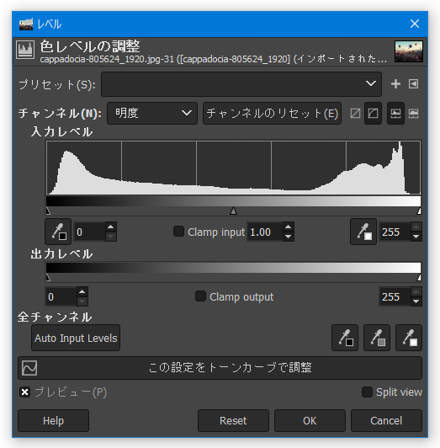Decrease the low input value stepper
This screenshot has width=440, height=448.
[111, 237]
